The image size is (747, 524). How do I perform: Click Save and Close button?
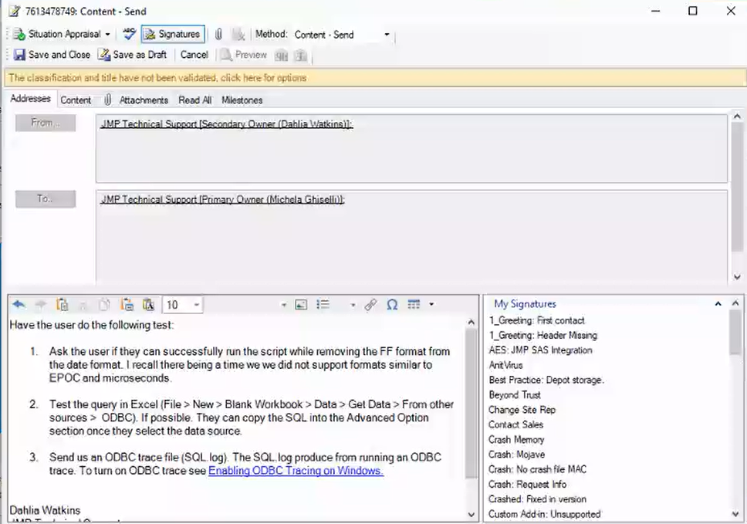tap(52, 55)
